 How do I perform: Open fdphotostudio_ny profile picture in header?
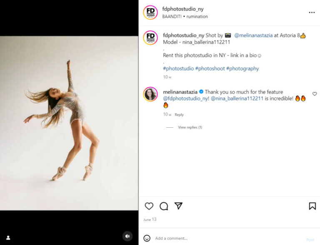150,12
